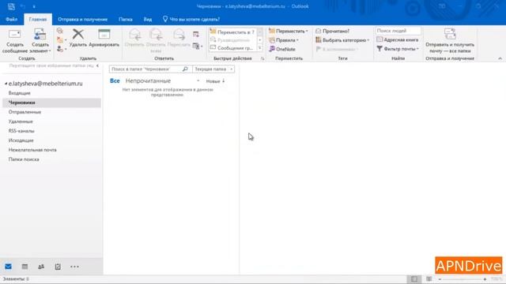The width and height of the screenshot is (506, 284).
Task: Open the Переместить dropdown
Action: [289, 31]
